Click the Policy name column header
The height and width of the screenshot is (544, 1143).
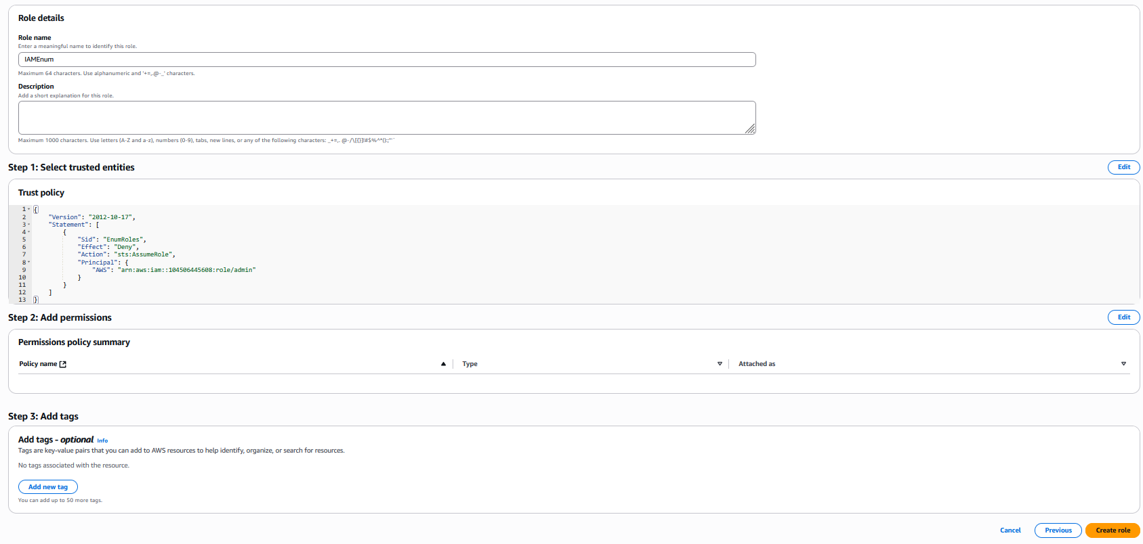pos(38,364)
